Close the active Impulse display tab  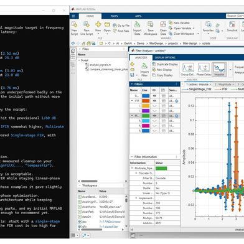pyautogui.click(x=210, y=85)
